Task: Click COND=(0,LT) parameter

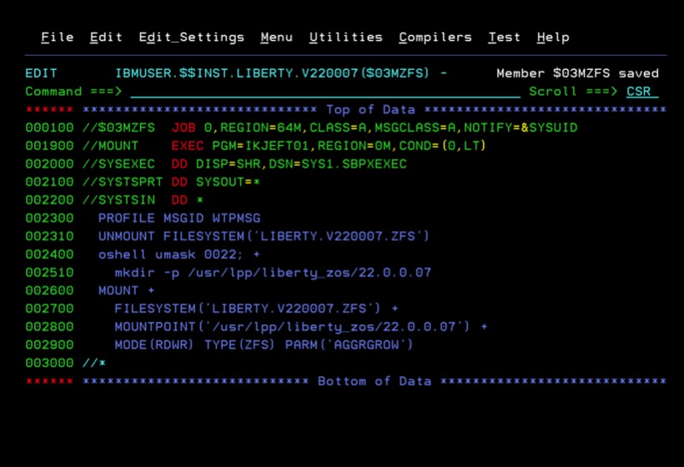Action: (442, 146)
